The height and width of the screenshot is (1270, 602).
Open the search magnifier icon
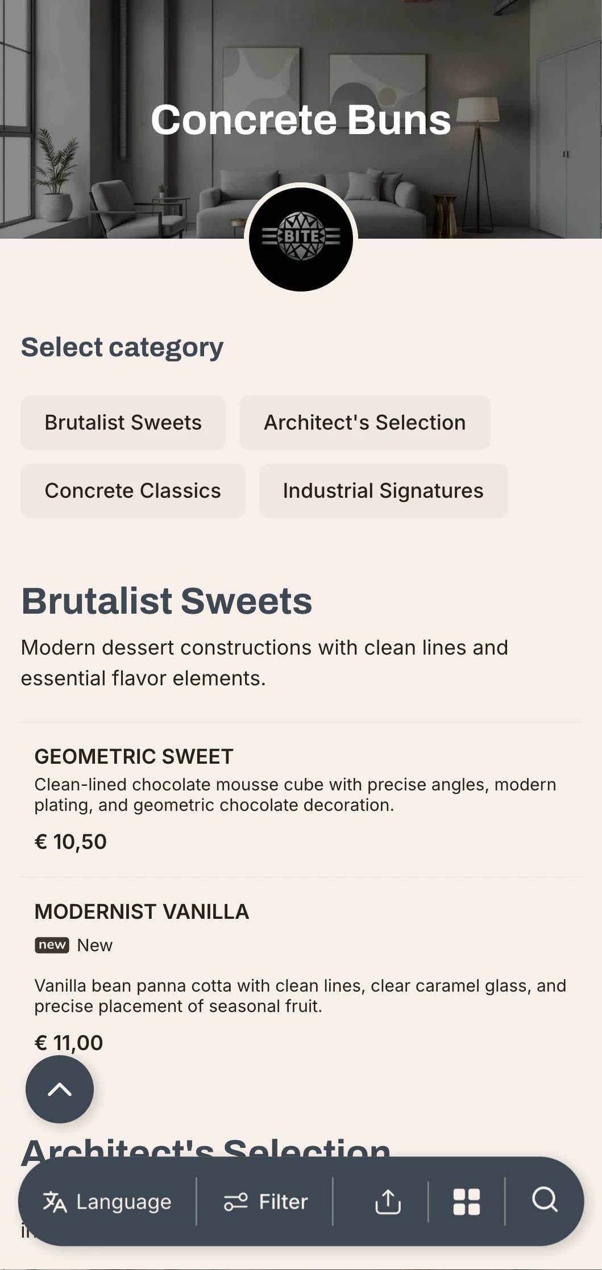click(x=545, y=1201)
